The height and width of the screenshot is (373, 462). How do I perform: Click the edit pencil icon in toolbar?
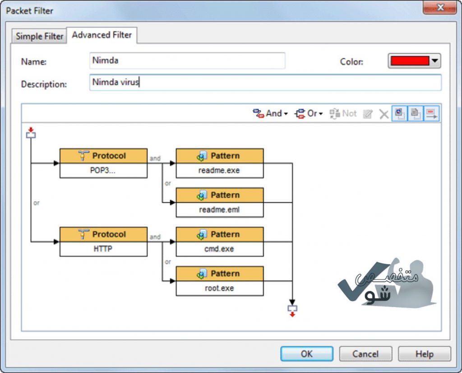368,114
